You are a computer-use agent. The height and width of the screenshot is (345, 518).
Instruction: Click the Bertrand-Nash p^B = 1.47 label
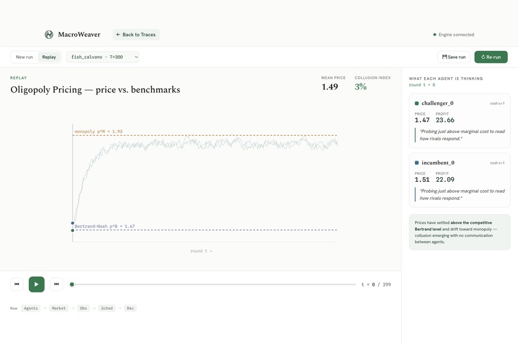[x=105, y=226]
